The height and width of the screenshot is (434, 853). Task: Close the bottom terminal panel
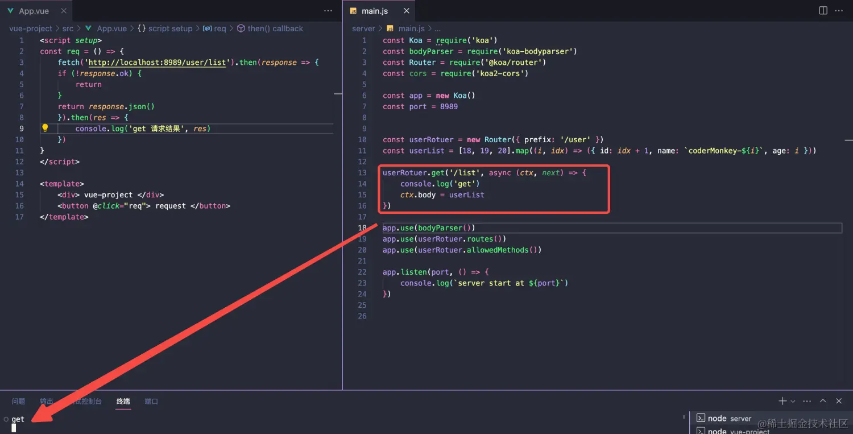pyautogui.click(x=839, y=401)
